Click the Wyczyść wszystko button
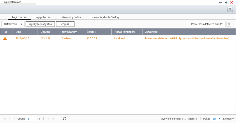 point(40,24)
